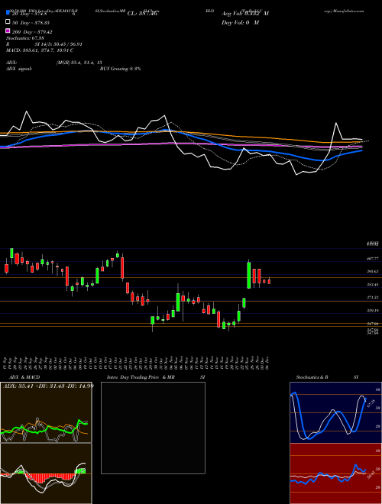Open the ADX indicator chart panel
382x504 pixels.
coord(46,412)
